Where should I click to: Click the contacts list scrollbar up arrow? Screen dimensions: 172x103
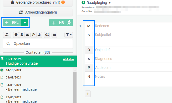pyautogui.click(x=75, y=70)
